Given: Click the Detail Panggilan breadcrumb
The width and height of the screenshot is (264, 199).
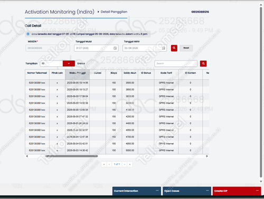Looking at the screenshot, I should tap(114, 12).
